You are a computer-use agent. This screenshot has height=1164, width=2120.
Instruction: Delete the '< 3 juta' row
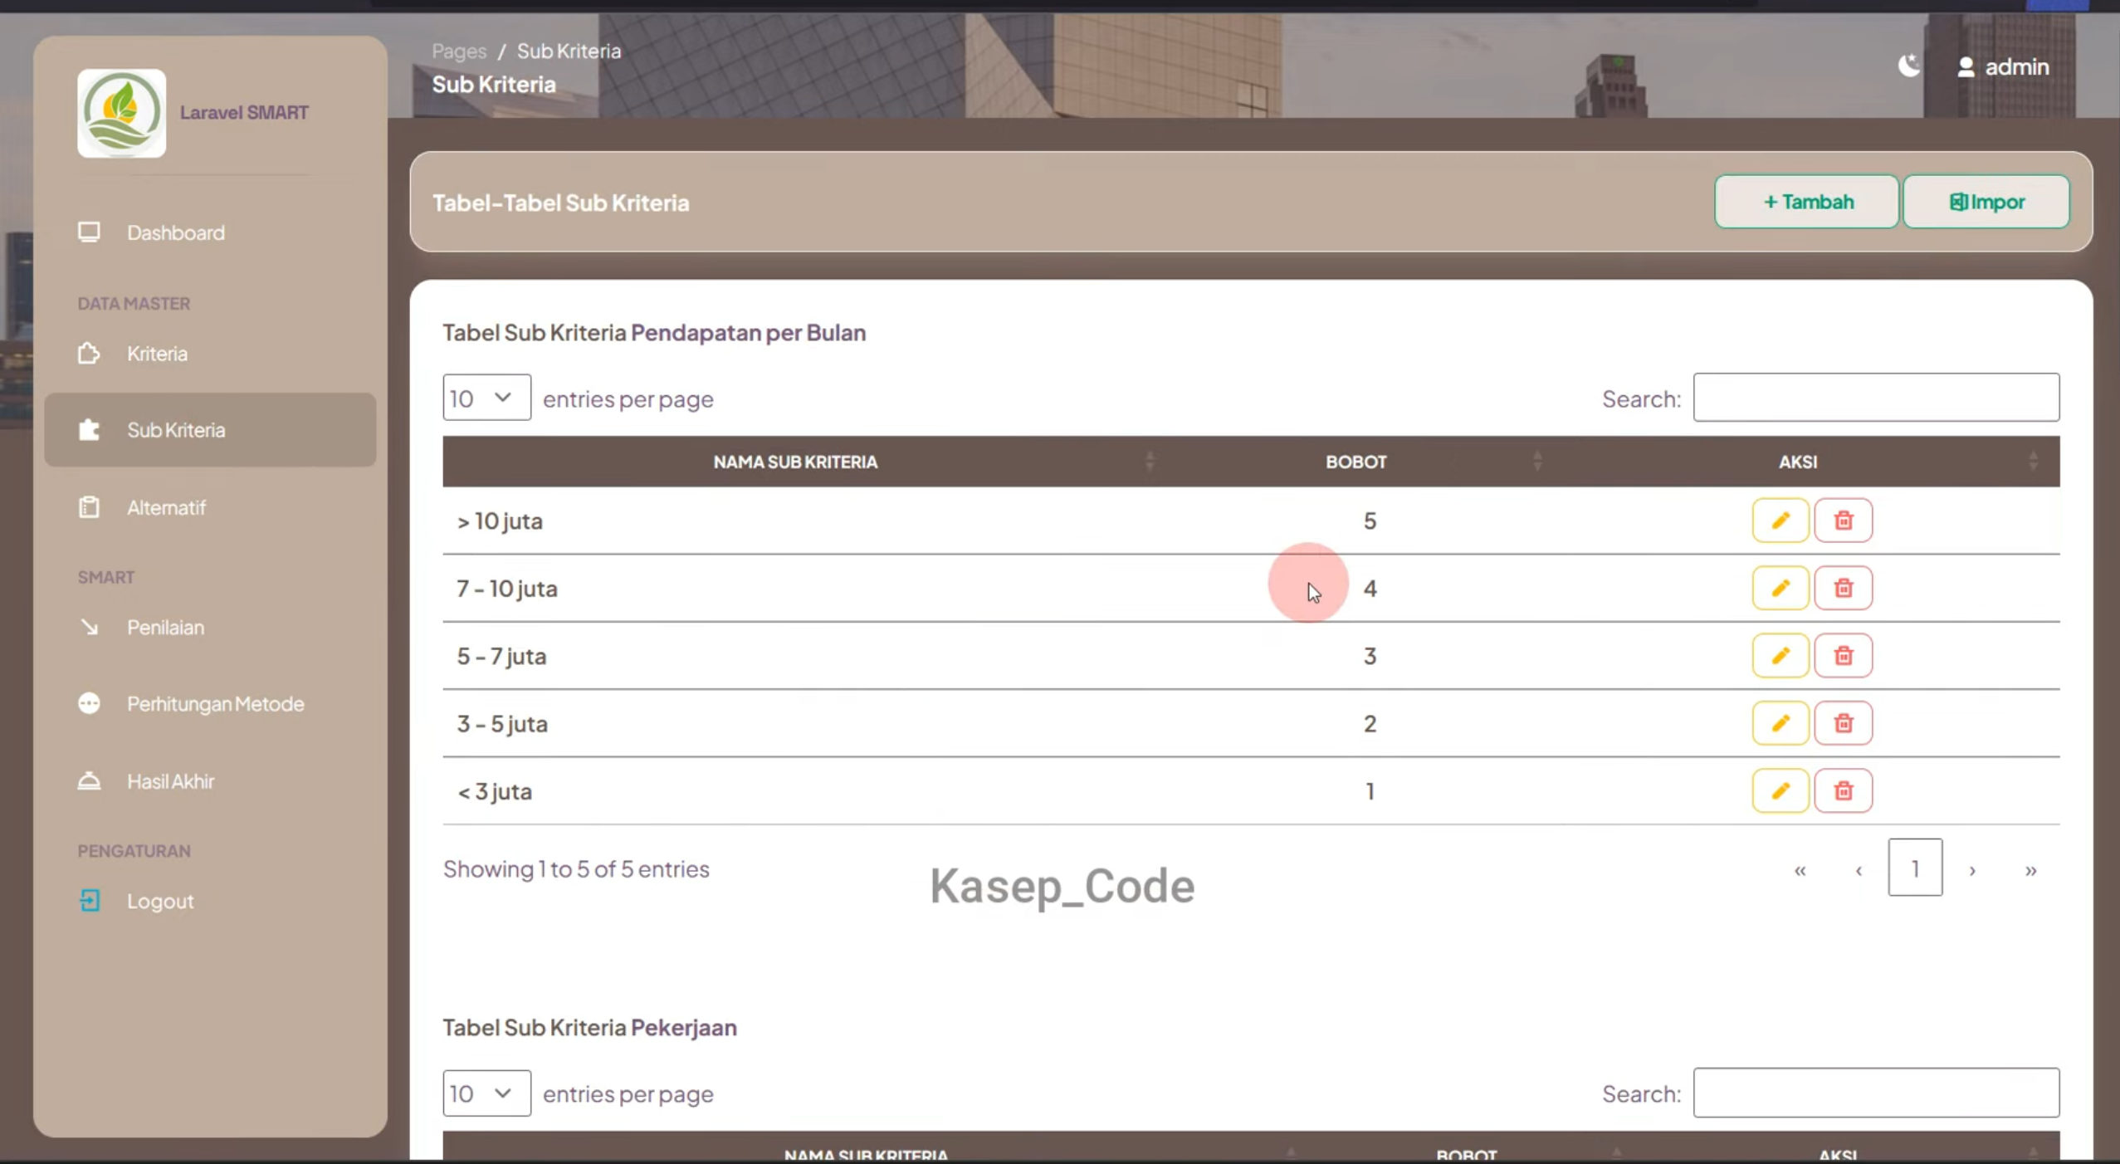pyautogui.click(x=1843, y=790)
